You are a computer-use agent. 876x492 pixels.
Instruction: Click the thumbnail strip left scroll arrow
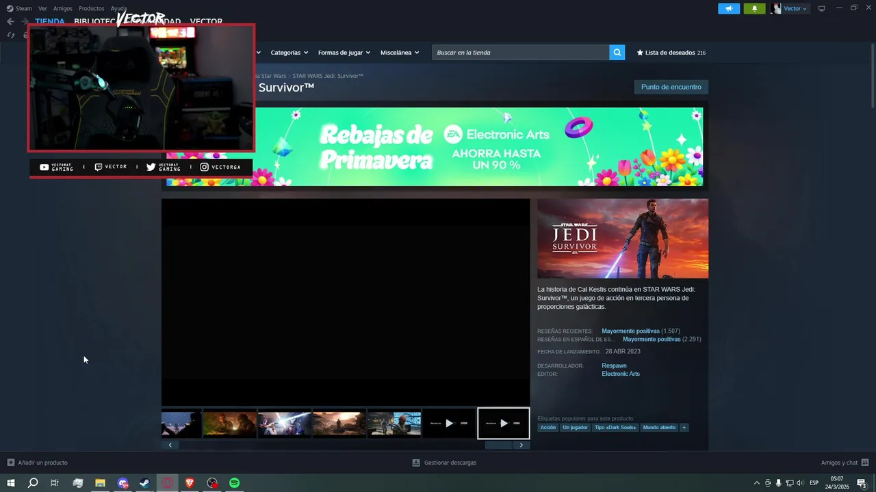(x=170, y=445)
